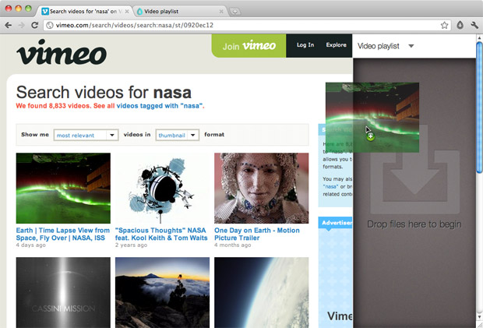Switch to the Video playlist tab

click(x=177, y=12)
